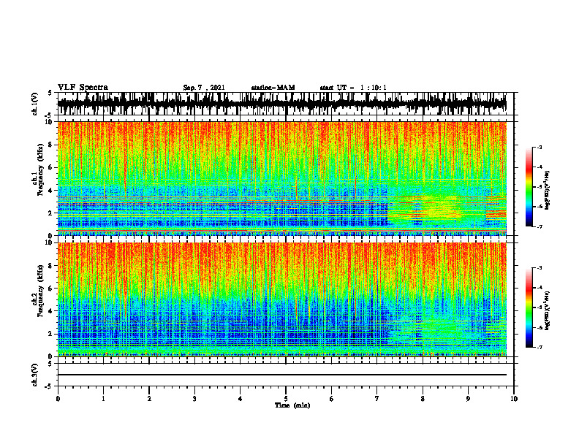Click the "start UT = 1:10:1" header text
This screenshot has height=447, width=579.
[353, 88]
